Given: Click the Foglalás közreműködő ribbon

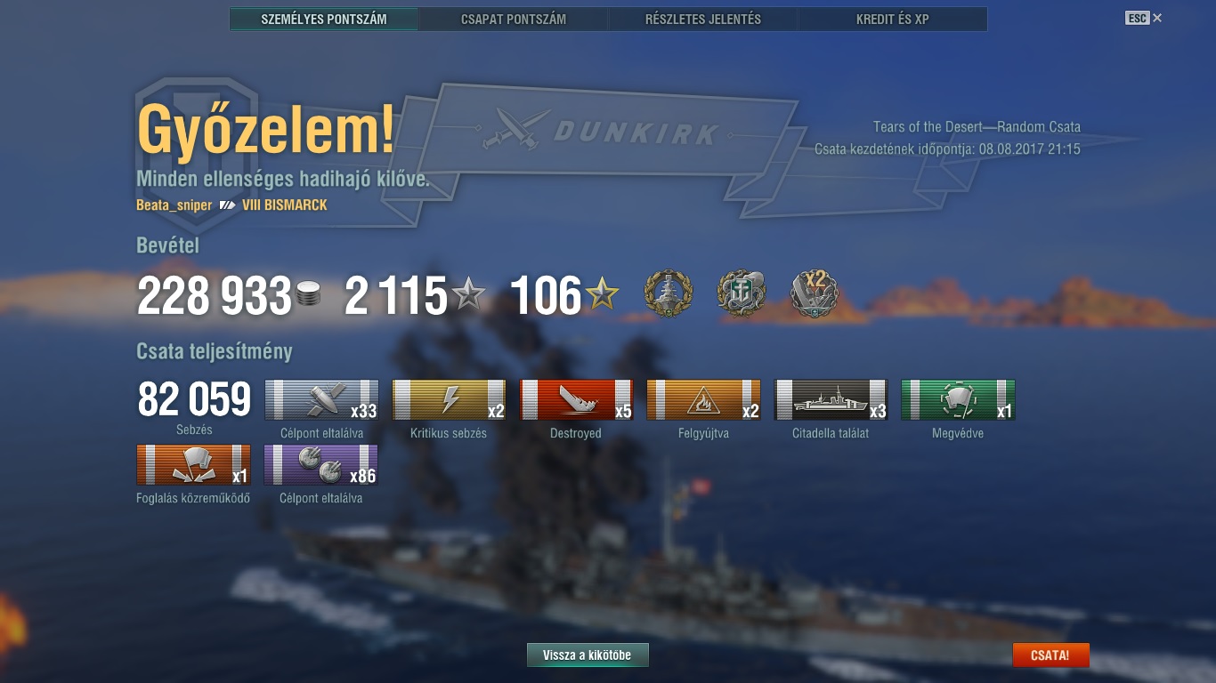Looking at the screenshot, I should [193, 465].
